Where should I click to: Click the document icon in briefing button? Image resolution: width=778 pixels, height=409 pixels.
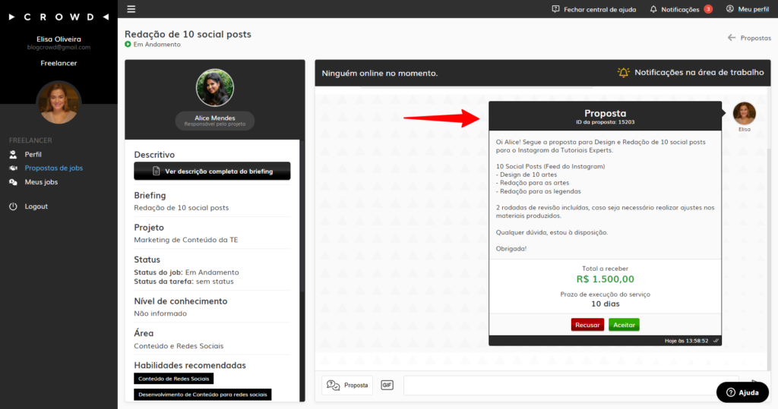156,171
